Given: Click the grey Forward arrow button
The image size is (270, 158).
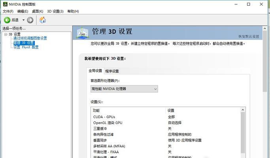Looking at the screenshot, I should pyautogui.click(x=30, y=20).
